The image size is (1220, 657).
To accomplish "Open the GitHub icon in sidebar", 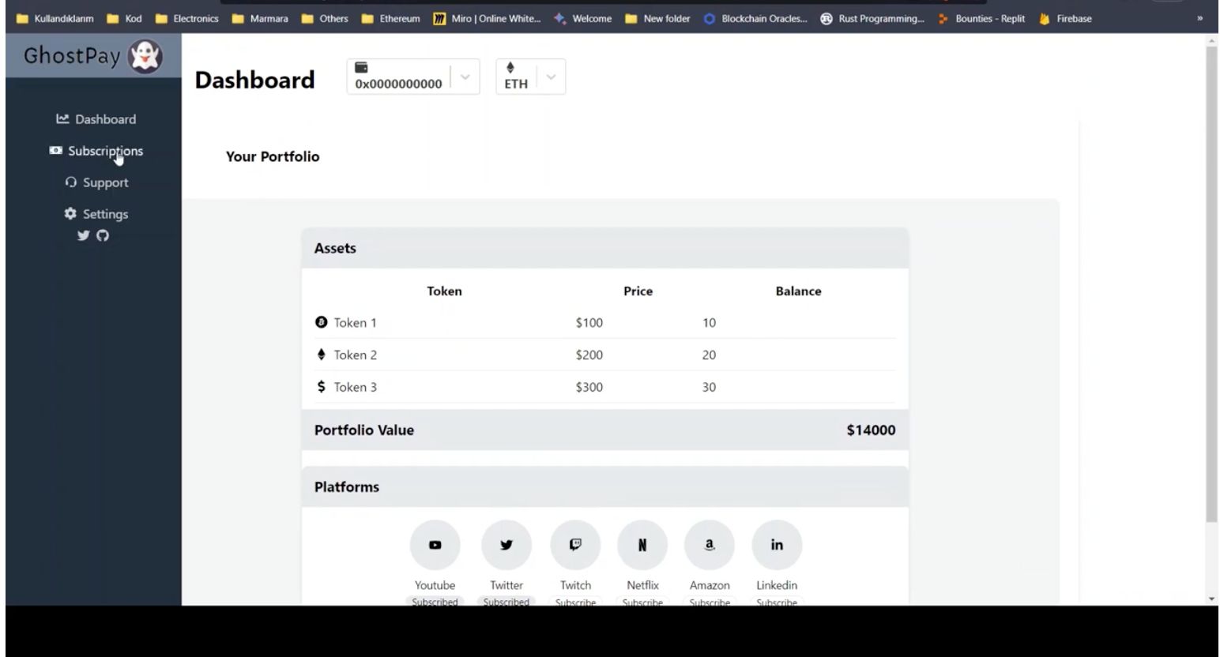I will [103, 235].
